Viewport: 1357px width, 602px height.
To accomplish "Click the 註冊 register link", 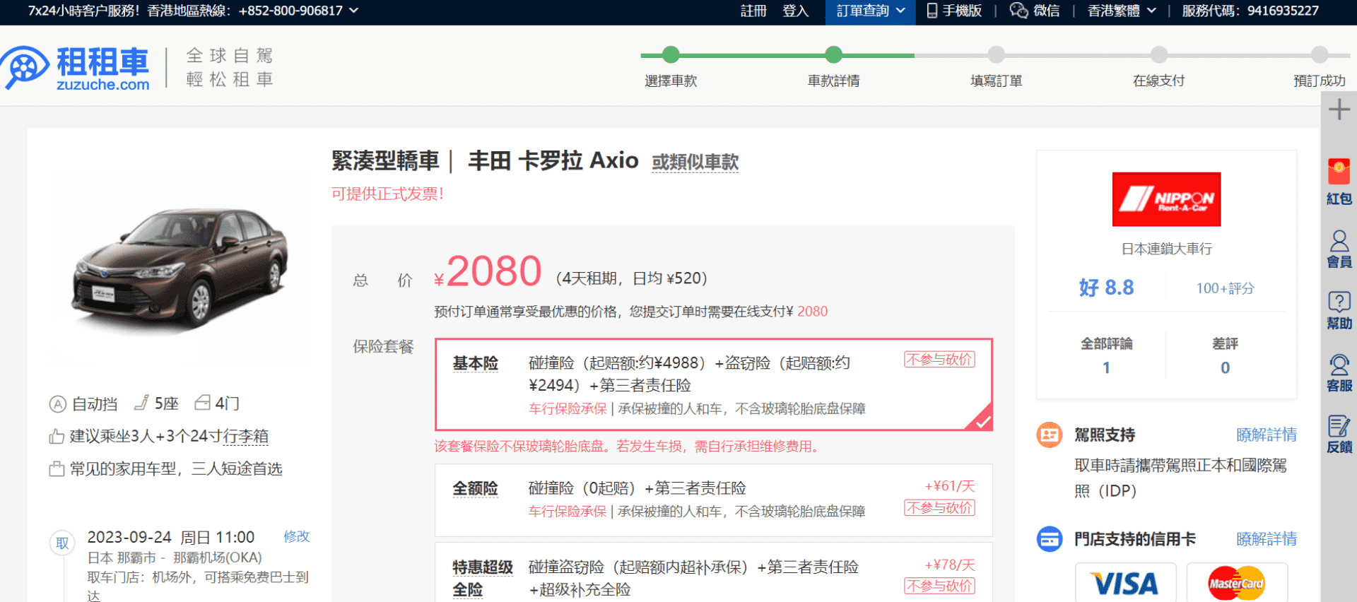I will [753, 11].
